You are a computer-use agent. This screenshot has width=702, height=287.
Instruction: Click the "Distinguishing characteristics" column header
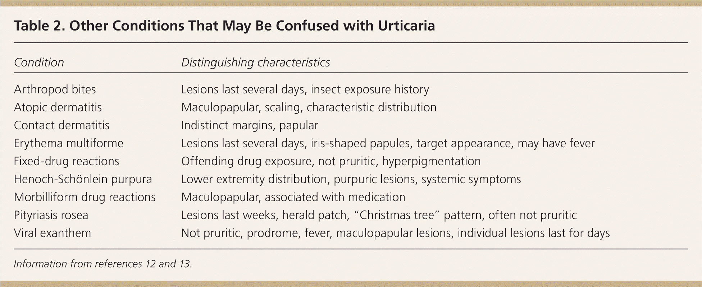(x=255, y=63)
